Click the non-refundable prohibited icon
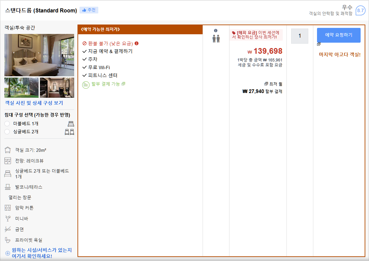 pyautogui.click(x=85, y=43)
